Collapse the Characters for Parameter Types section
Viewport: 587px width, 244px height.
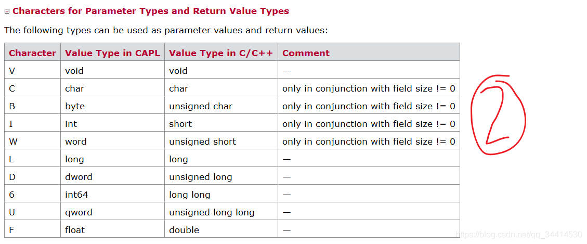point(7,11)
